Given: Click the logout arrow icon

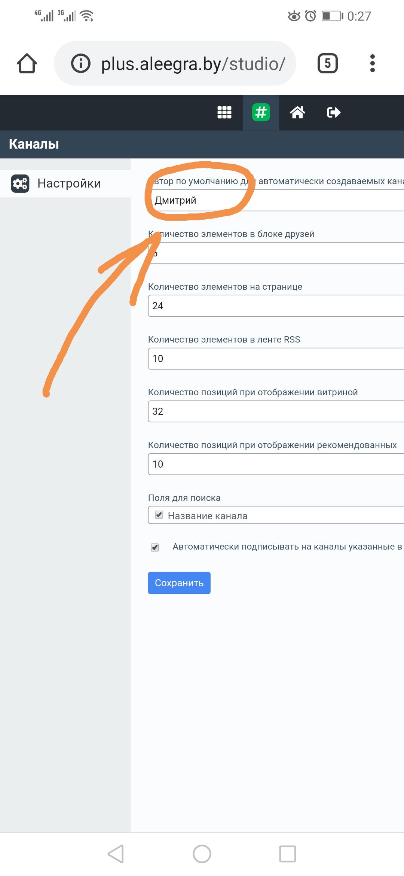Looking at the screenshot, I should (x=333, y=112).
